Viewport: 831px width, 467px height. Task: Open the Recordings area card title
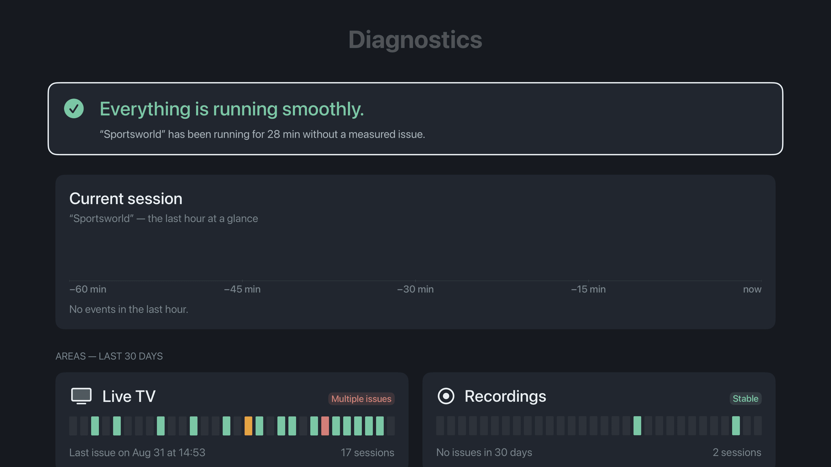click(505, 396)
